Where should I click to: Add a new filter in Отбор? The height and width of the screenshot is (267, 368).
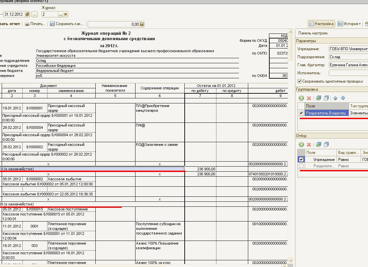click(301, 145)
